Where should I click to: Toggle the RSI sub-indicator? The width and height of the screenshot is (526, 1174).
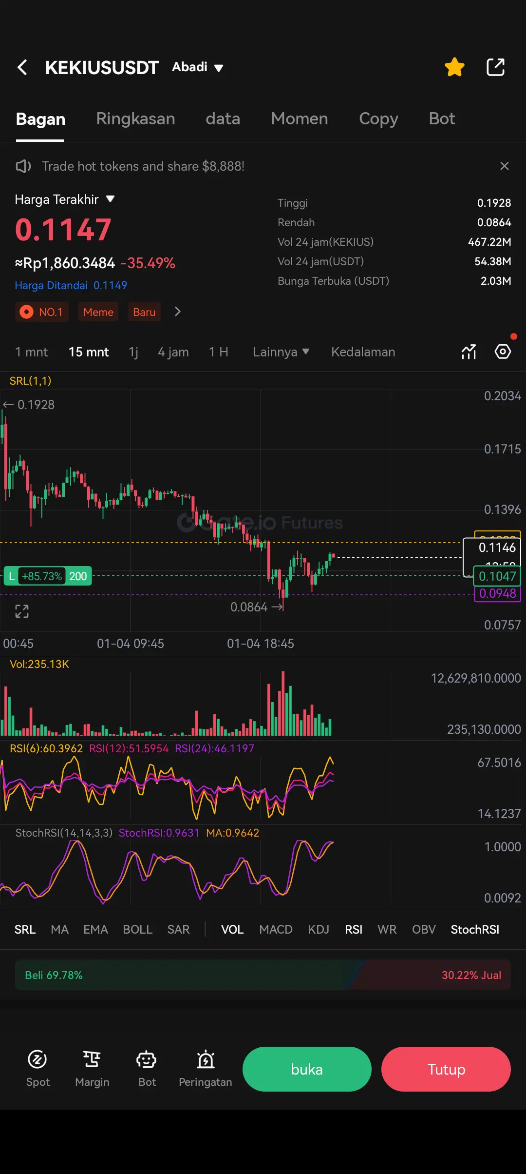click(x=354, y=930)
